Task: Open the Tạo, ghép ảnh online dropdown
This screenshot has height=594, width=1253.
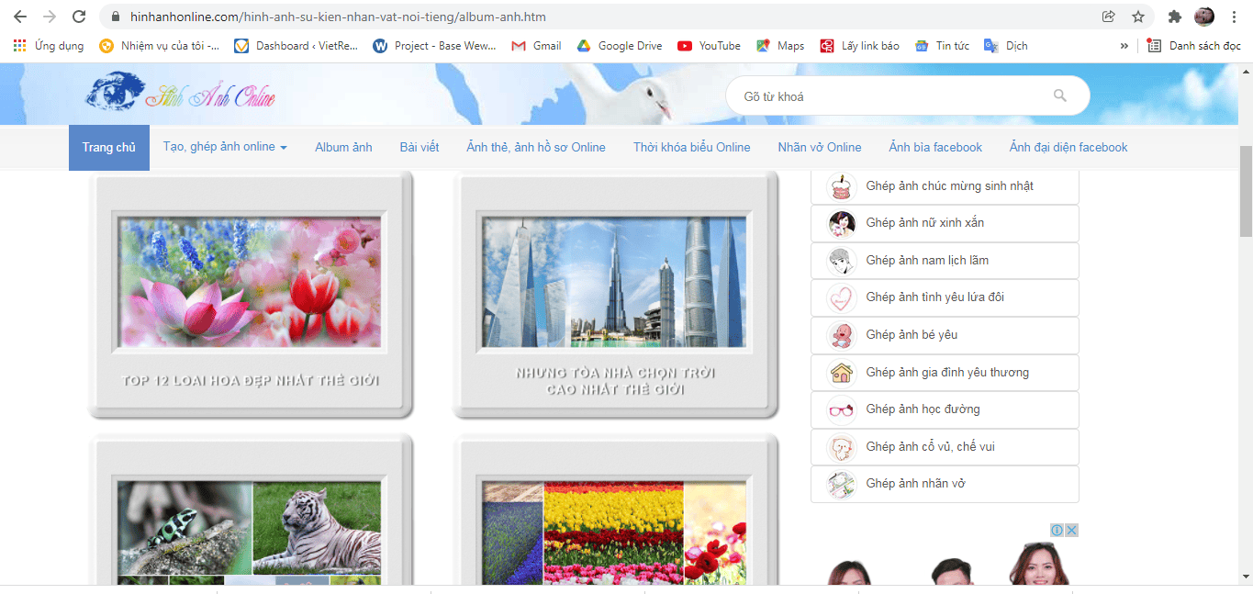Action: [x=224, y=147]
